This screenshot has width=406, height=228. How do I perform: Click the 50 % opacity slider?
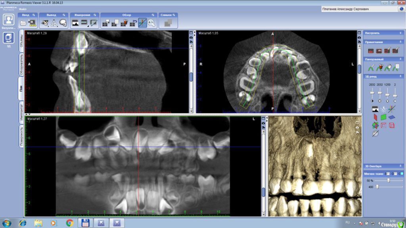389,180
